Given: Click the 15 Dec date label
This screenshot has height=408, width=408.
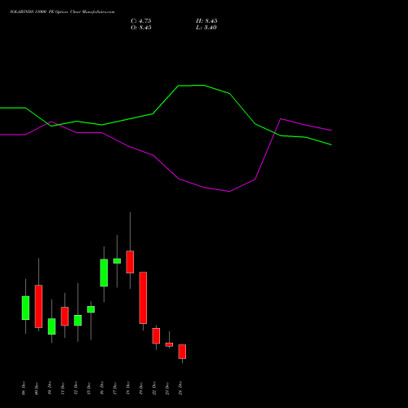Looking at the screenshot, I should [x=89, y=388].
